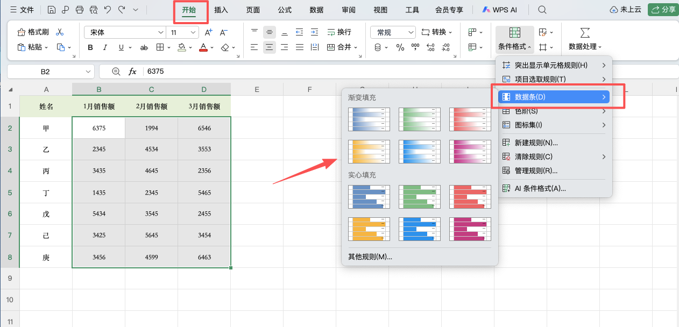Decrease font size with A- icon
679x327 pixels.
point(224,32)
